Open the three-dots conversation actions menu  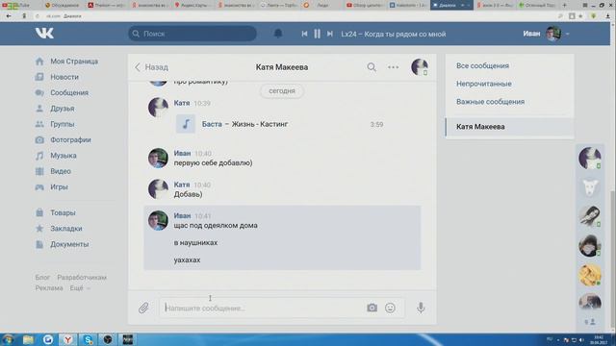point(394,67)
